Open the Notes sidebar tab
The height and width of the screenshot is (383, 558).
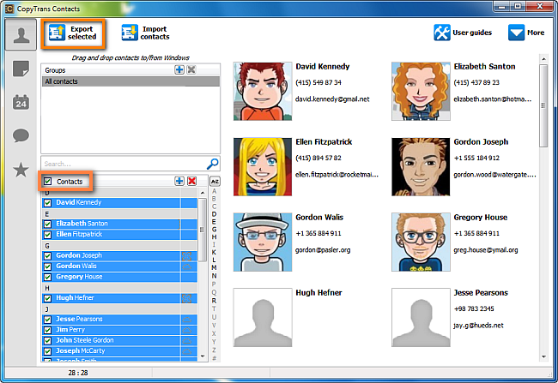21,69
